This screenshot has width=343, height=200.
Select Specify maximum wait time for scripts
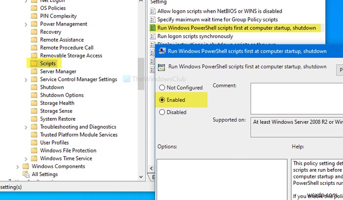click(218, 20)
